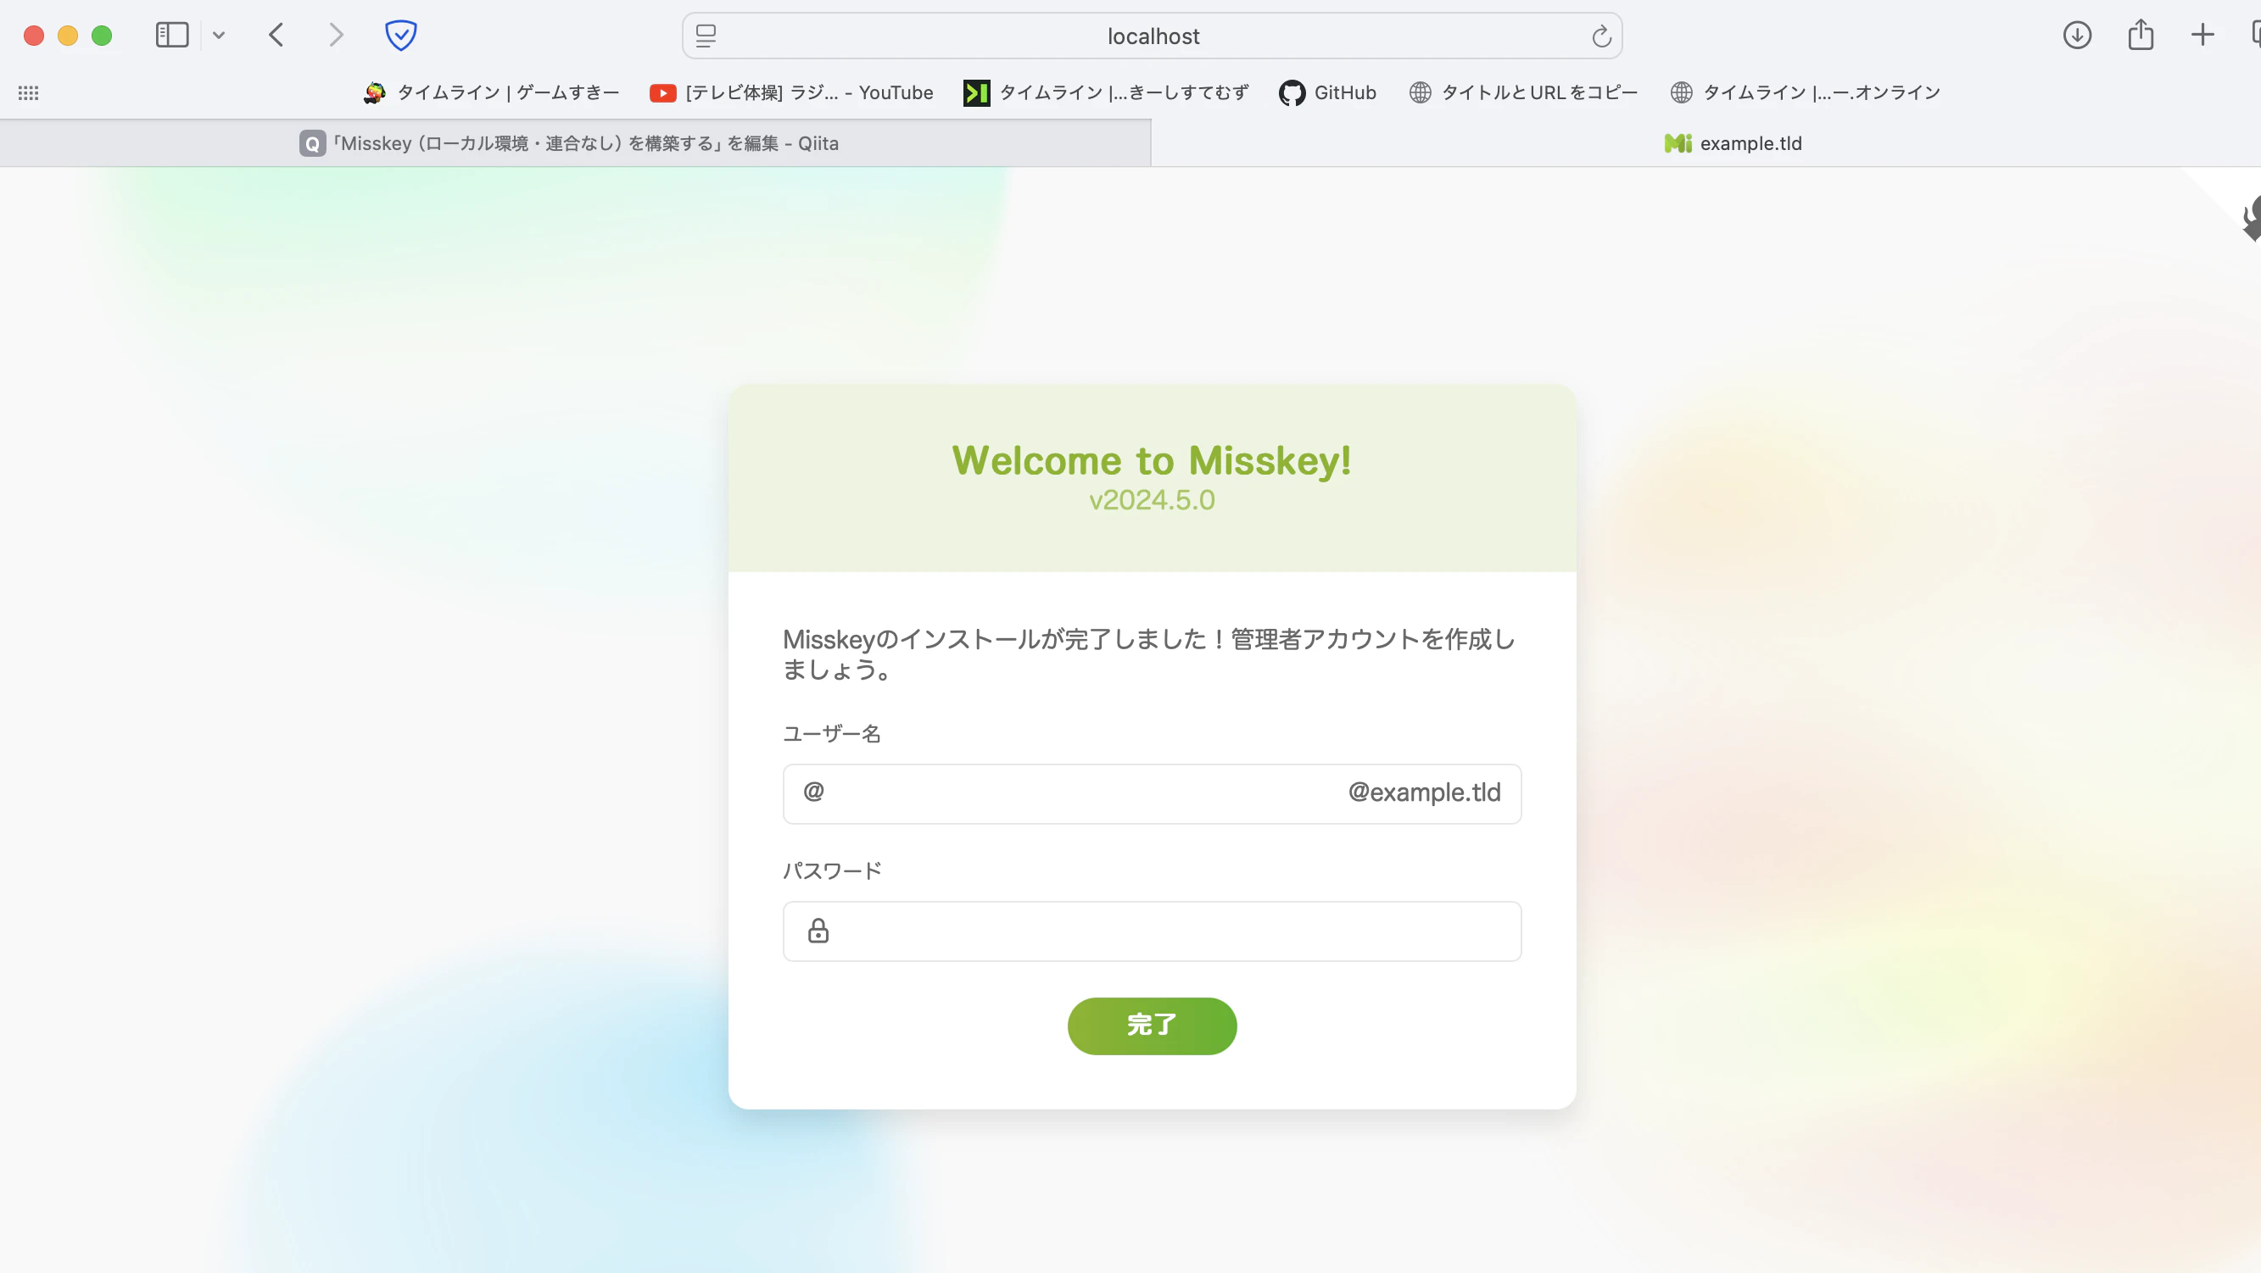Click the パスワード label
The image size is (2261, 1273).
coord(832,871)
